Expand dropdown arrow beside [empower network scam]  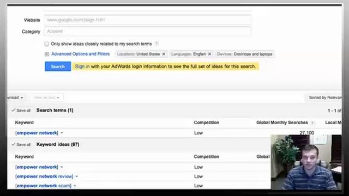click(x=75, y=186)
